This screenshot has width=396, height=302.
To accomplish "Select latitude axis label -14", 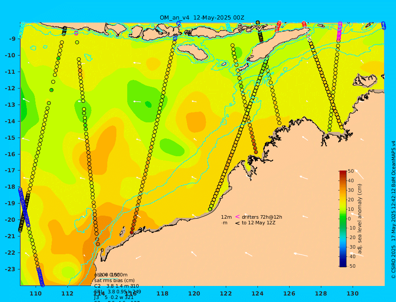I will point(10,121).
